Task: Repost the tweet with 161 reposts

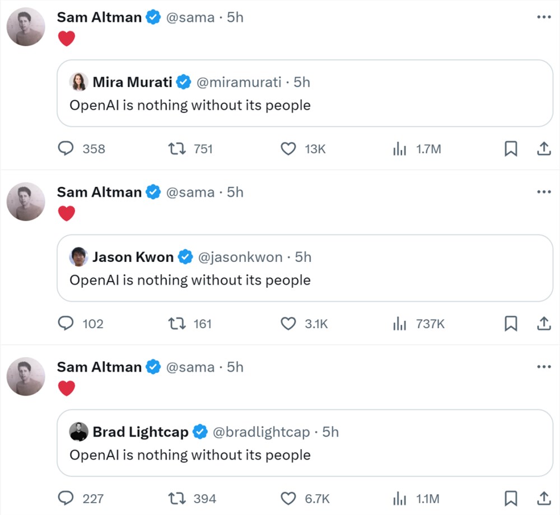Action: (177, 324)
